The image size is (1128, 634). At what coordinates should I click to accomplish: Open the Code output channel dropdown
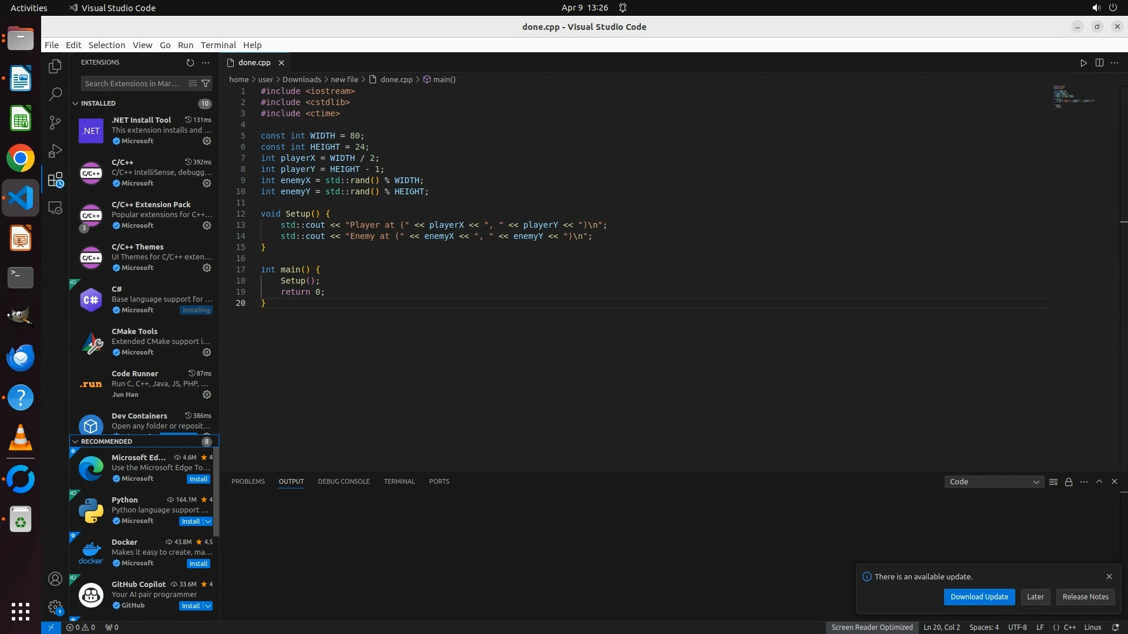pos(994,482)
